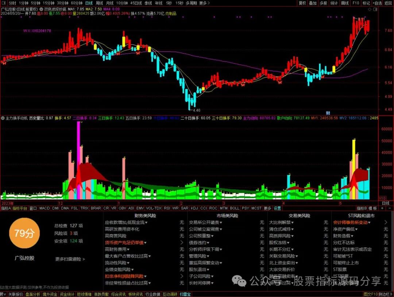
Task: Add stock with +自选 button
Action: click(377, 3)
